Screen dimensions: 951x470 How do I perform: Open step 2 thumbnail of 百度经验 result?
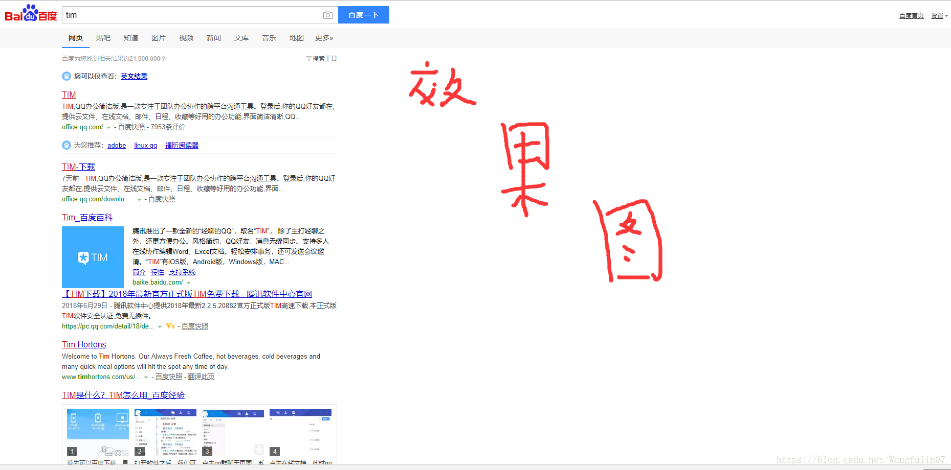(x=165, y=433)
